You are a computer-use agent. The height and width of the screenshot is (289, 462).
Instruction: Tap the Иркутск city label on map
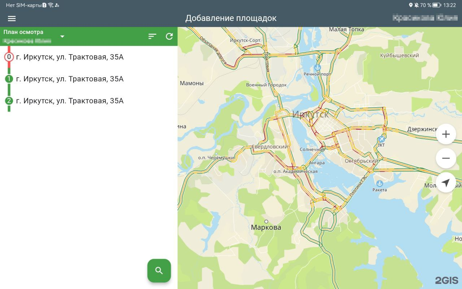coord(310,115)
